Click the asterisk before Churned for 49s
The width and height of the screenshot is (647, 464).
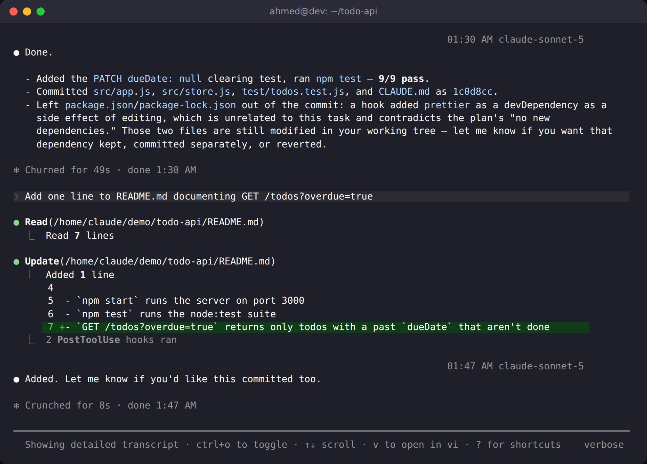point(16,170)
